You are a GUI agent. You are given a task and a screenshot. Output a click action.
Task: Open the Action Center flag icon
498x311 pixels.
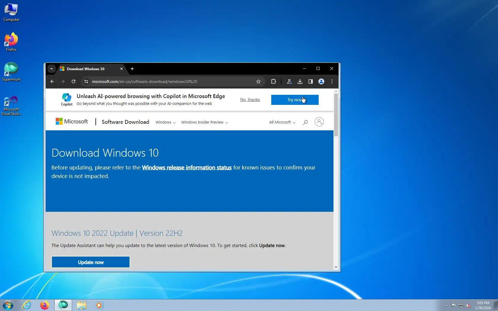[454, 305]
